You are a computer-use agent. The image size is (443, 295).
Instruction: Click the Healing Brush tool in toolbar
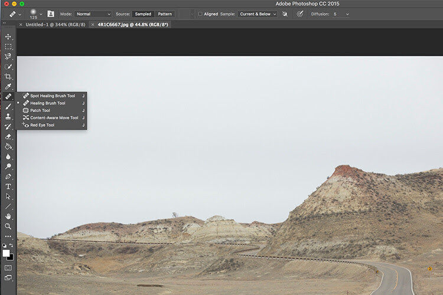click(x=8, y=97)
